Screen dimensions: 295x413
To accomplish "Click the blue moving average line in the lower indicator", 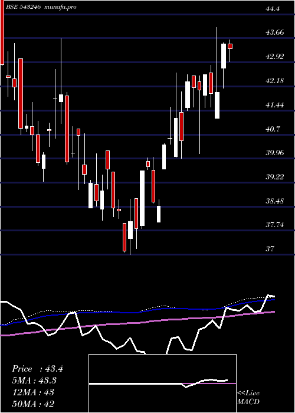I will pyautogui.click(x=137, y=312).
